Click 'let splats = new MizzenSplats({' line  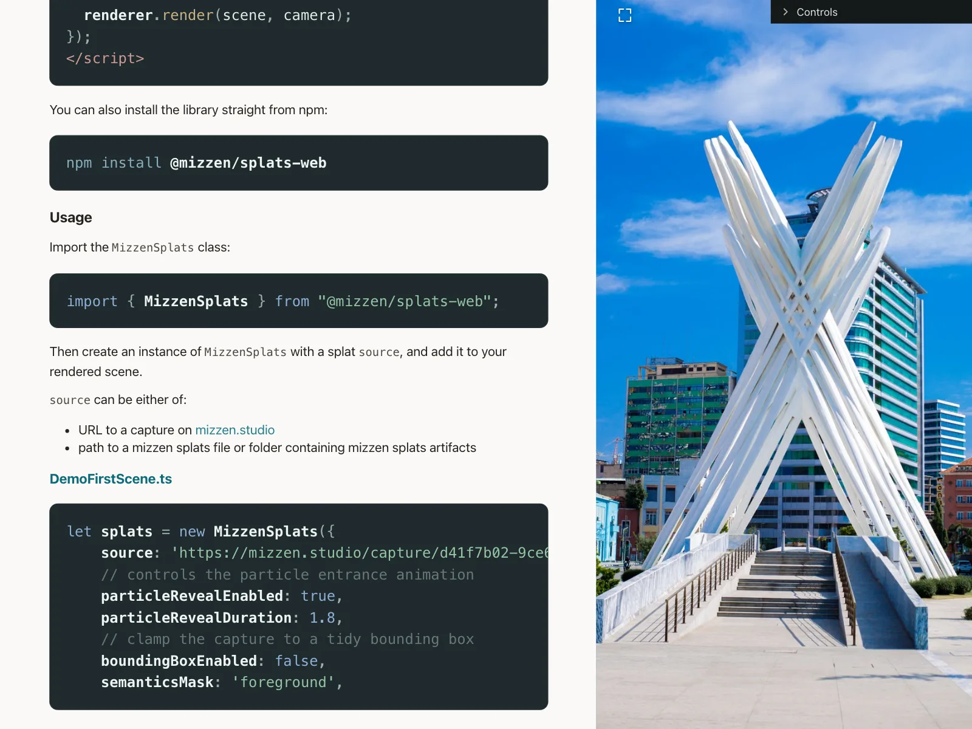click(x=200, y=532)
